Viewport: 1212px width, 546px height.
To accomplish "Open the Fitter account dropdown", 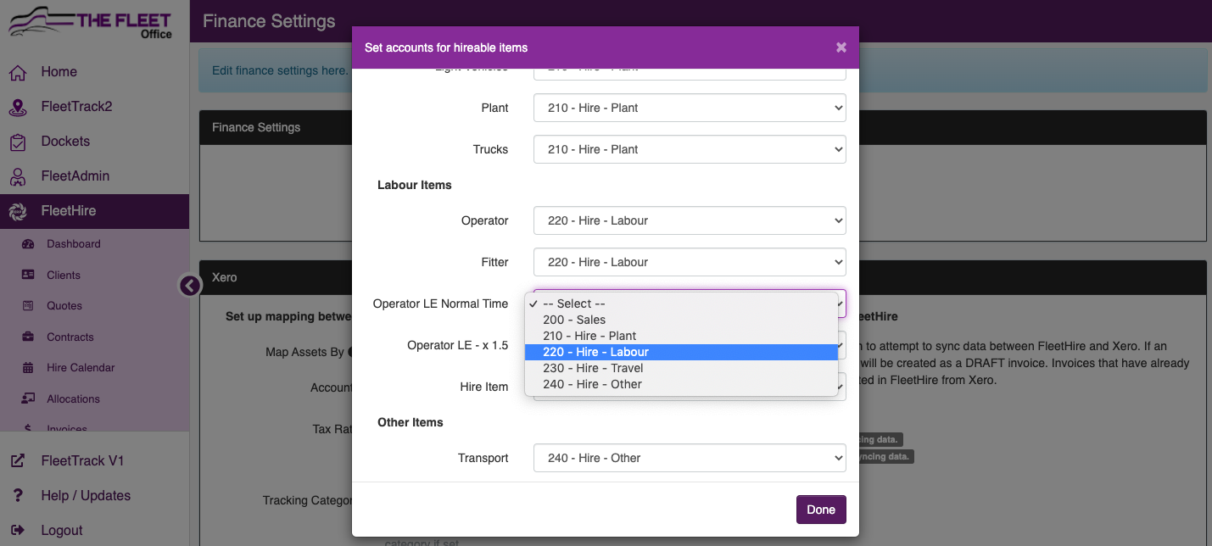I will click(x=690, y=262).
